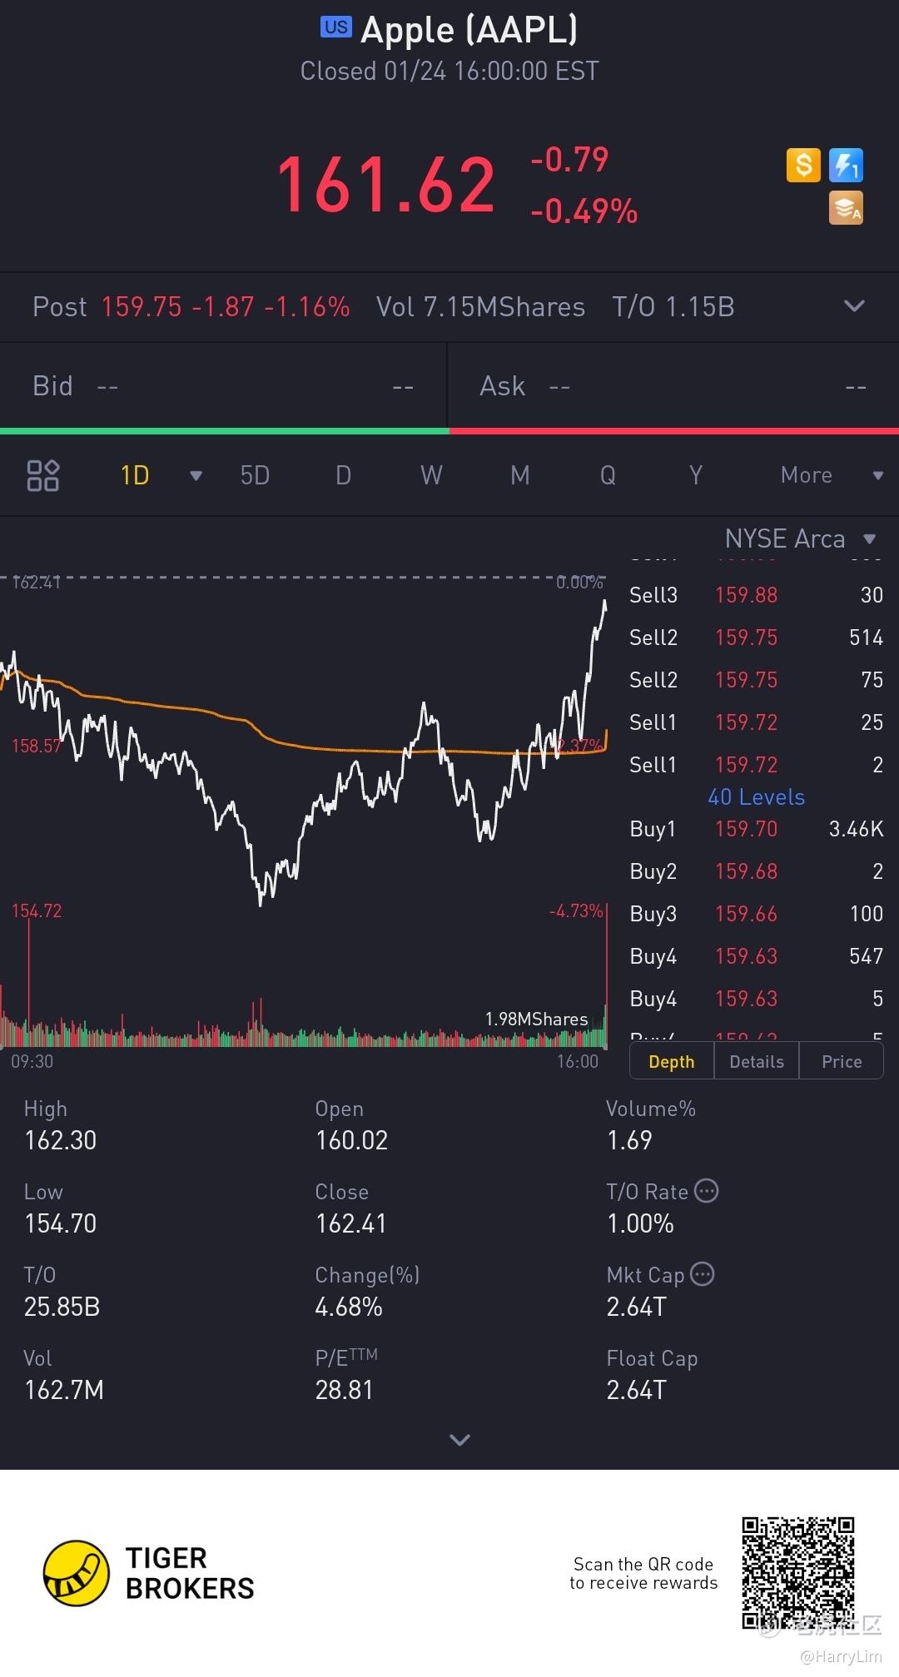Select the 1D chart tab
The height and width of the screenshot is (1677, 899).
(135, 475)
